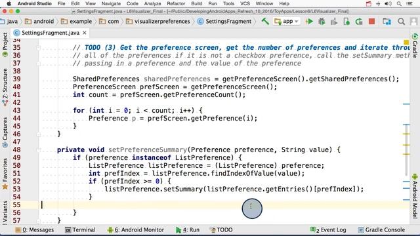Open the Navigate menu
The width and height of the screenshot is (420, 236).
pos(111,3)
